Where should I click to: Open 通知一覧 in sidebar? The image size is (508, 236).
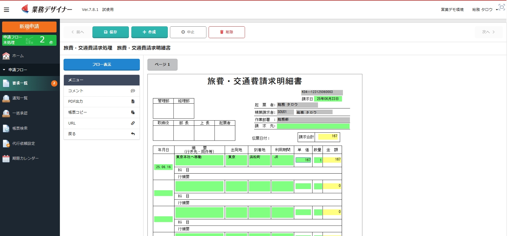click(30, 98)
